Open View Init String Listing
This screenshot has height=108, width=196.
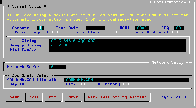point(117,97)
